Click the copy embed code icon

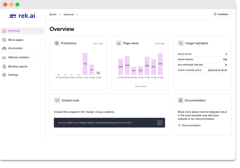159,123
